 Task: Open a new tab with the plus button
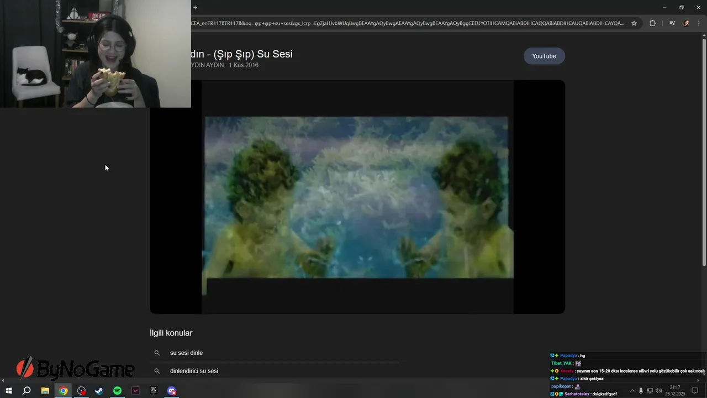(x=195, y=7)
